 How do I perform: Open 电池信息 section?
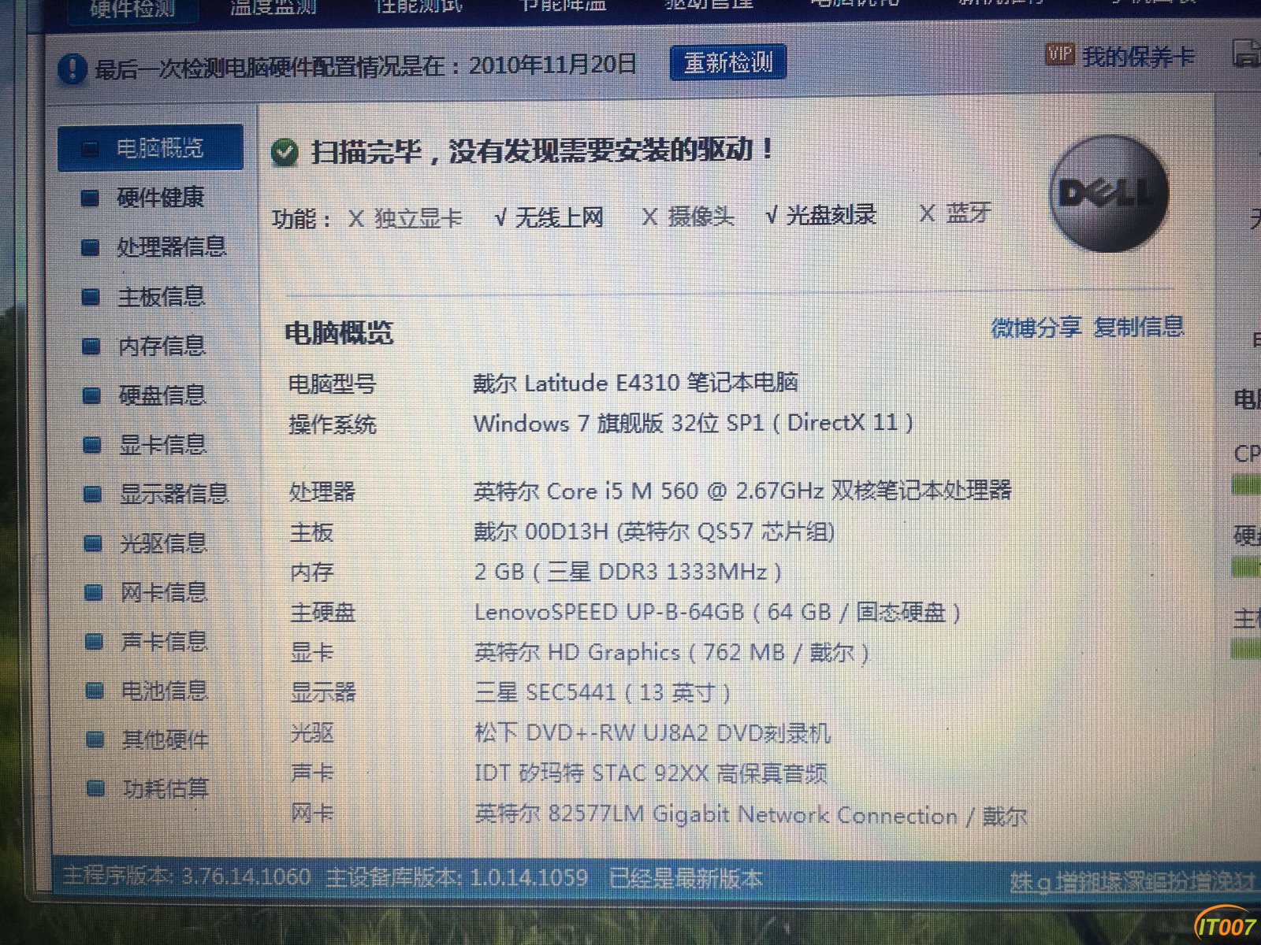tap(164, 691)
